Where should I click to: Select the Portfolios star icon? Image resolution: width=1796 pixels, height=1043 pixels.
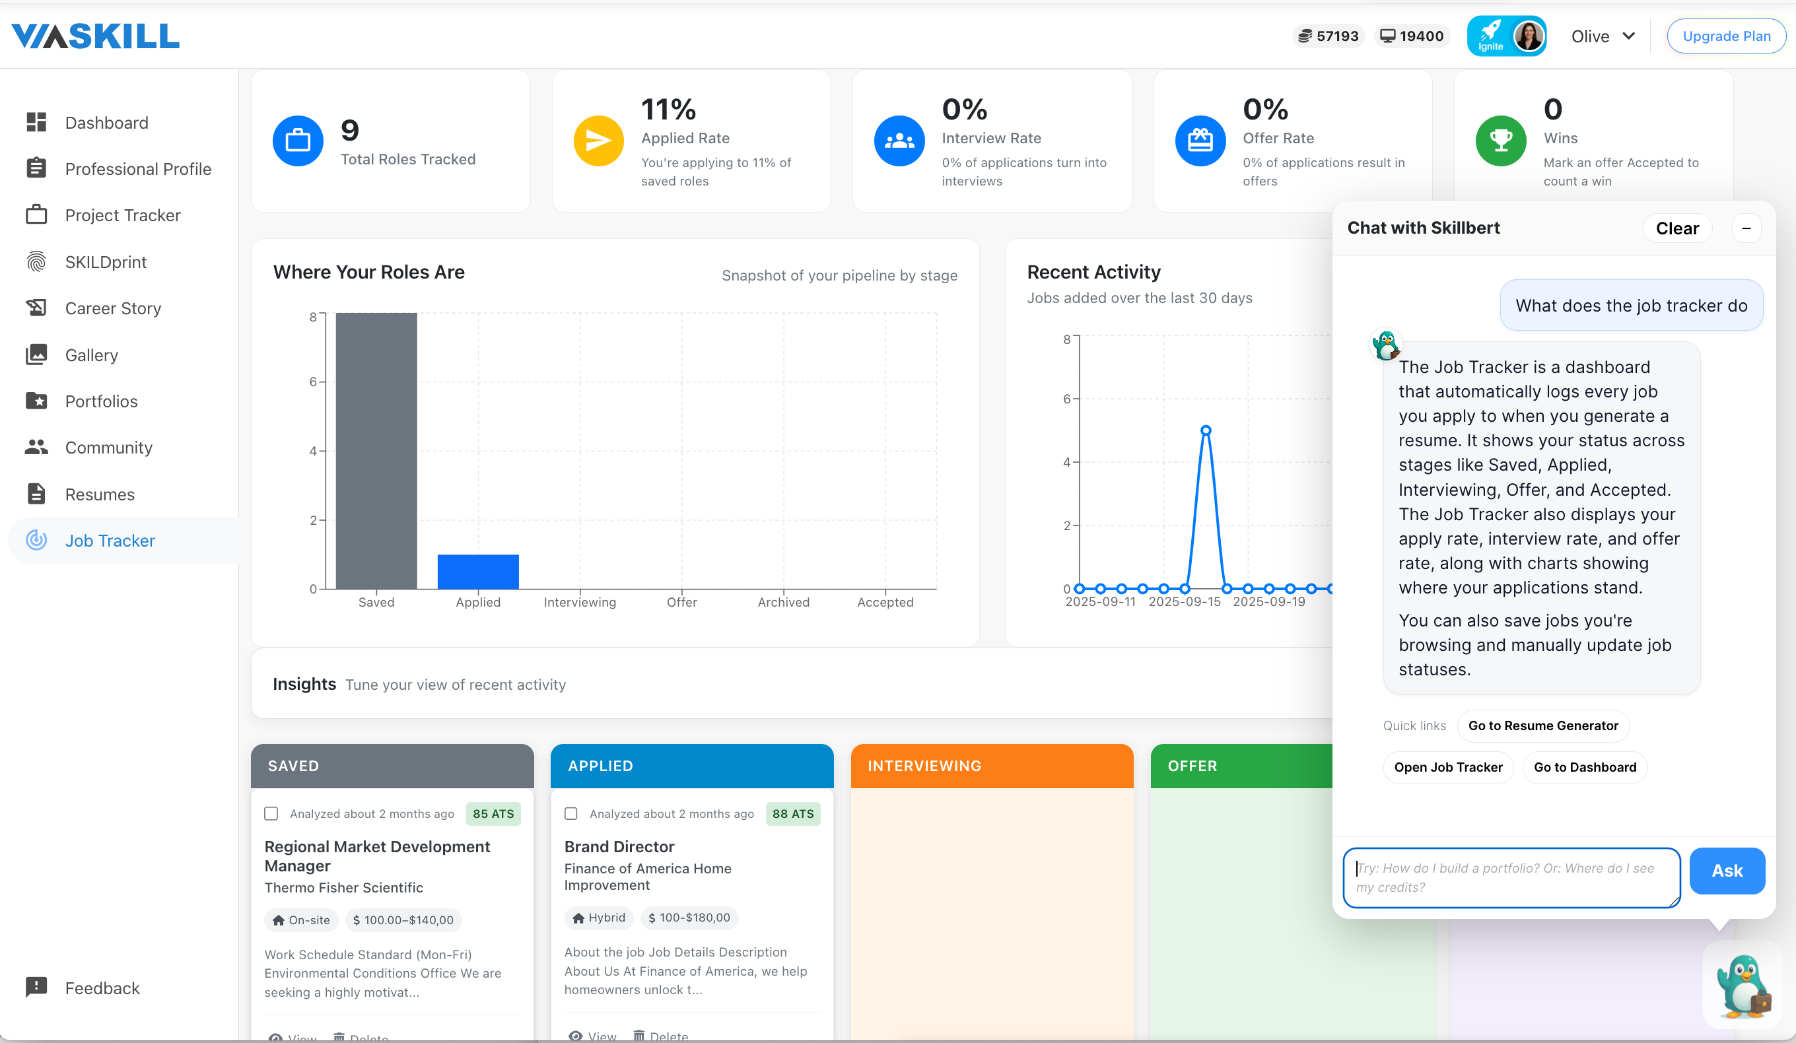(36, 401)
